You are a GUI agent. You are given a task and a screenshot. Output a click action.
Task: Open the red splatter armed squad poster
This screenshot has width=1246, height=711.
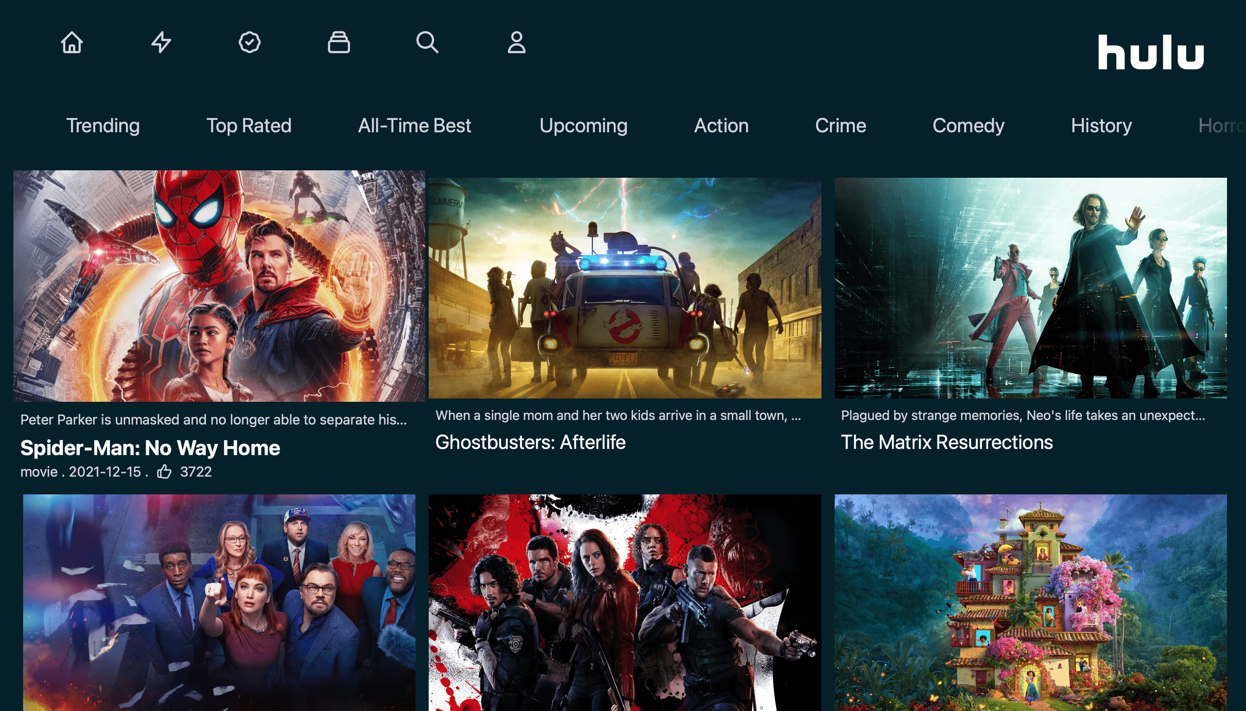coord(625,603)
